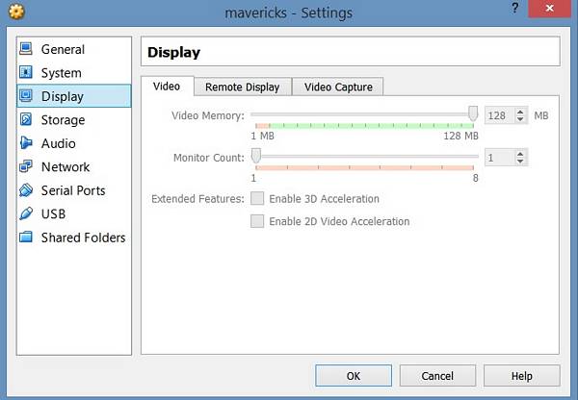Enable 2D Video Acceleration checkbox
The image size is (578, 400).
(257, 221)
